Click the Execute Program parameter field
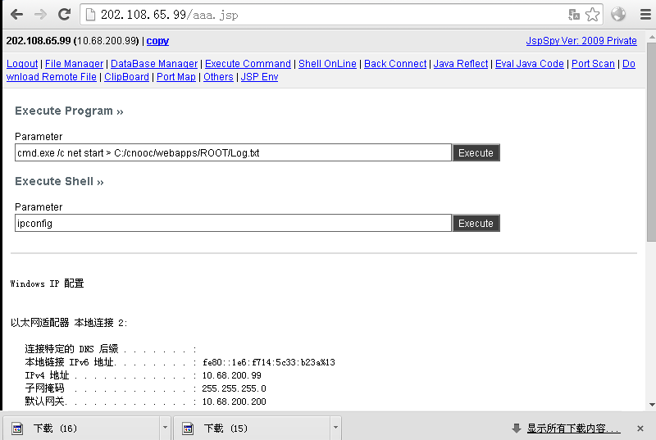The width and height of the screenshot is (656, 440). click(x=234, y=152)
